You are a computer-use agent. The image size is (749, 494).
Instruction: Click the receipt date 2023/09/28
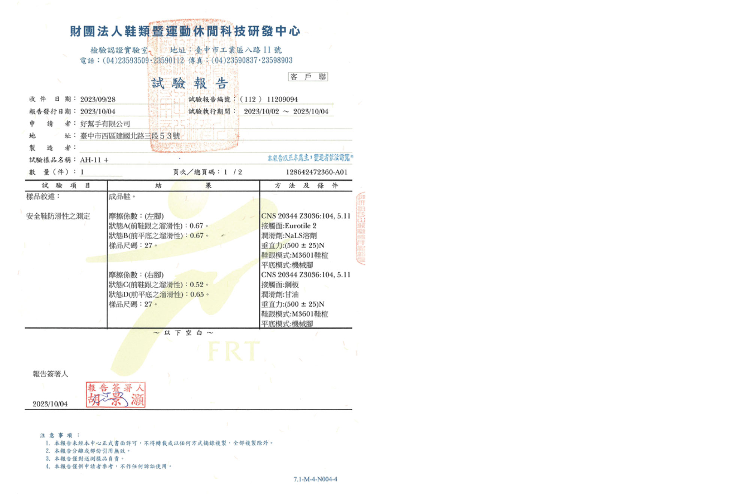pos(98,99)
